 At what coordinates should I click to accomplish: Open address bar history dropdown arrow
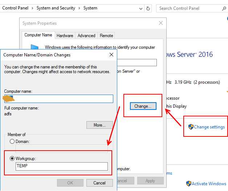[141, 9]
